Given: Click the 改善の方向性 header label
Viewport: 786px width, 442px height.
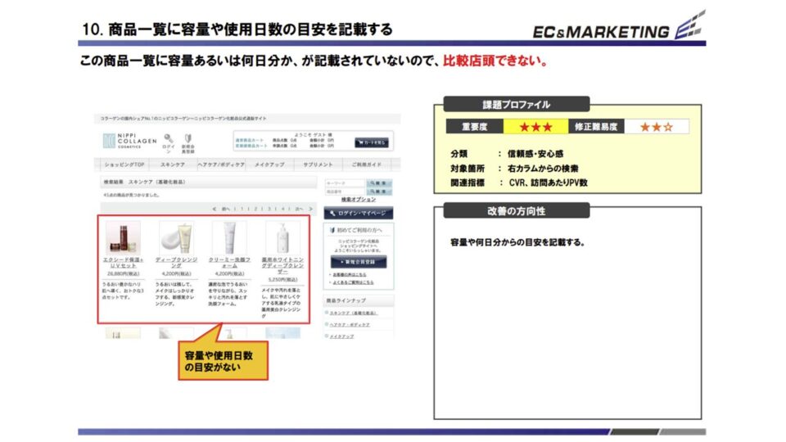Looking at the screenshot, I should 517,211.
